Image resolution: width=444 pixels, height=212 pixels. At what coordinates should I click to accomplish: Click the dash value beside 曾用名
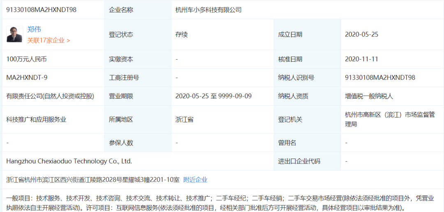(x=346, y=143)
